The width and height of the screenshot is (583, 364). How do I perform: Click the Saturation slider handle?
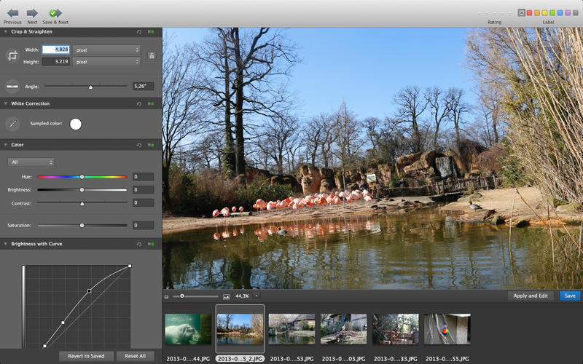[82, 226]
